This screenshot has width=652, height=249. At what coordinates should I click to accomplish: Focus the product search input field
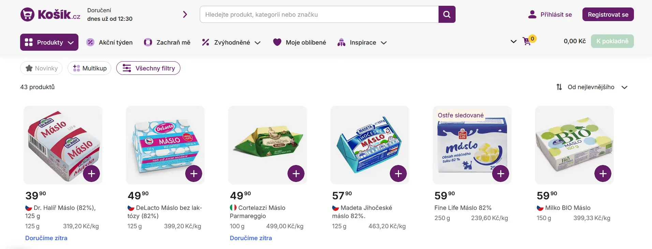point(319,15)
